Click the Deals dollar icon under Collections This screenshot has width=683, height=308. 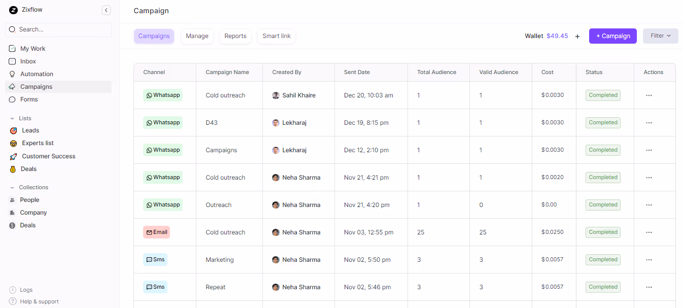click(x=12, y=225)
